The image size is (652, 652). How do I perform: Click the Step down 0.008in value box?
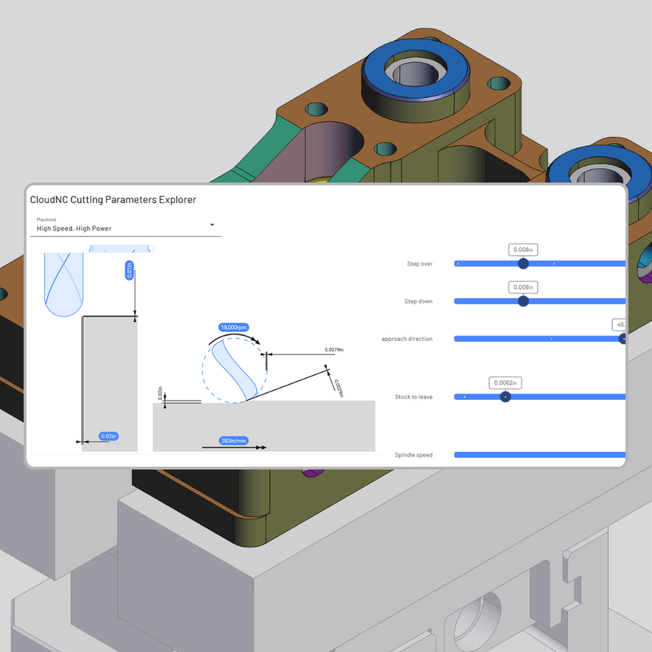(523, 287)
